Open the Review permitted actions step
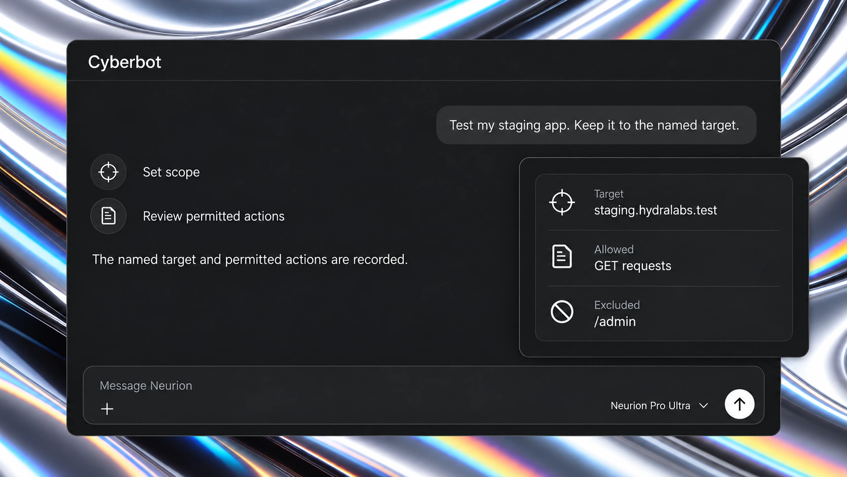The height and width of the screenshot is (477, 847). click(x=188, y=216)
